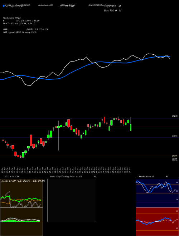Viewport: 179px width, 236px height.
Task: Click the 'Day Vol: 0 M' readout
Action: 112,10
